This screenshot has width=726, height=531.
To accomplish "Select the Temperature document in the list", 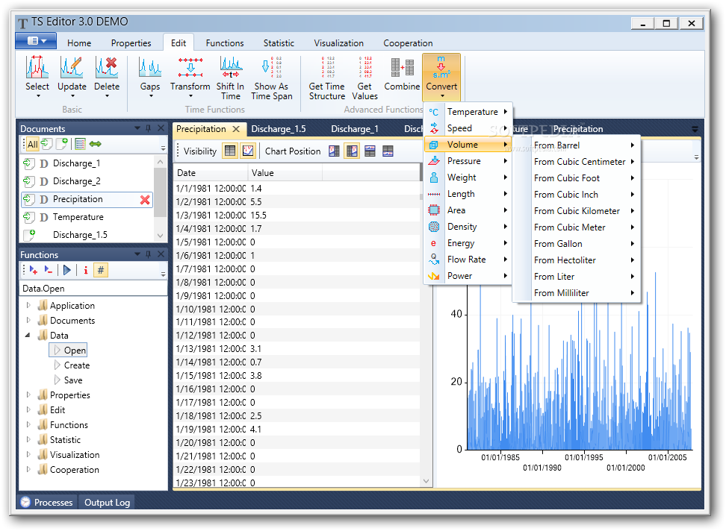I will (78, 217).
